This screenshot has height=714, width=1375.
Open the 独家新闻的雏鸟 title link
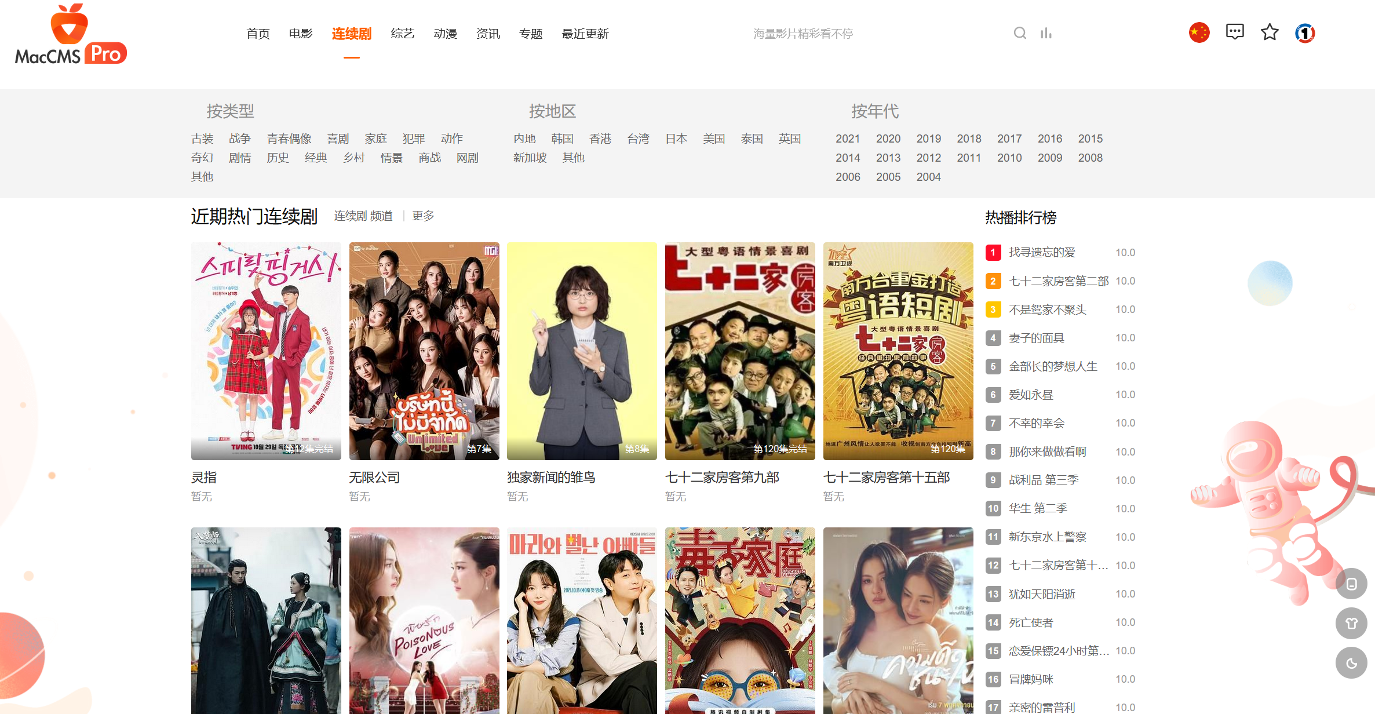tap(551, 477)
